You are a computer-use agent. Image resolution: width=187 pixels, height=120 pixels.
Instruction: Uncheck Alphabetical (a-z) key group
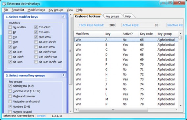click(10, 86)
